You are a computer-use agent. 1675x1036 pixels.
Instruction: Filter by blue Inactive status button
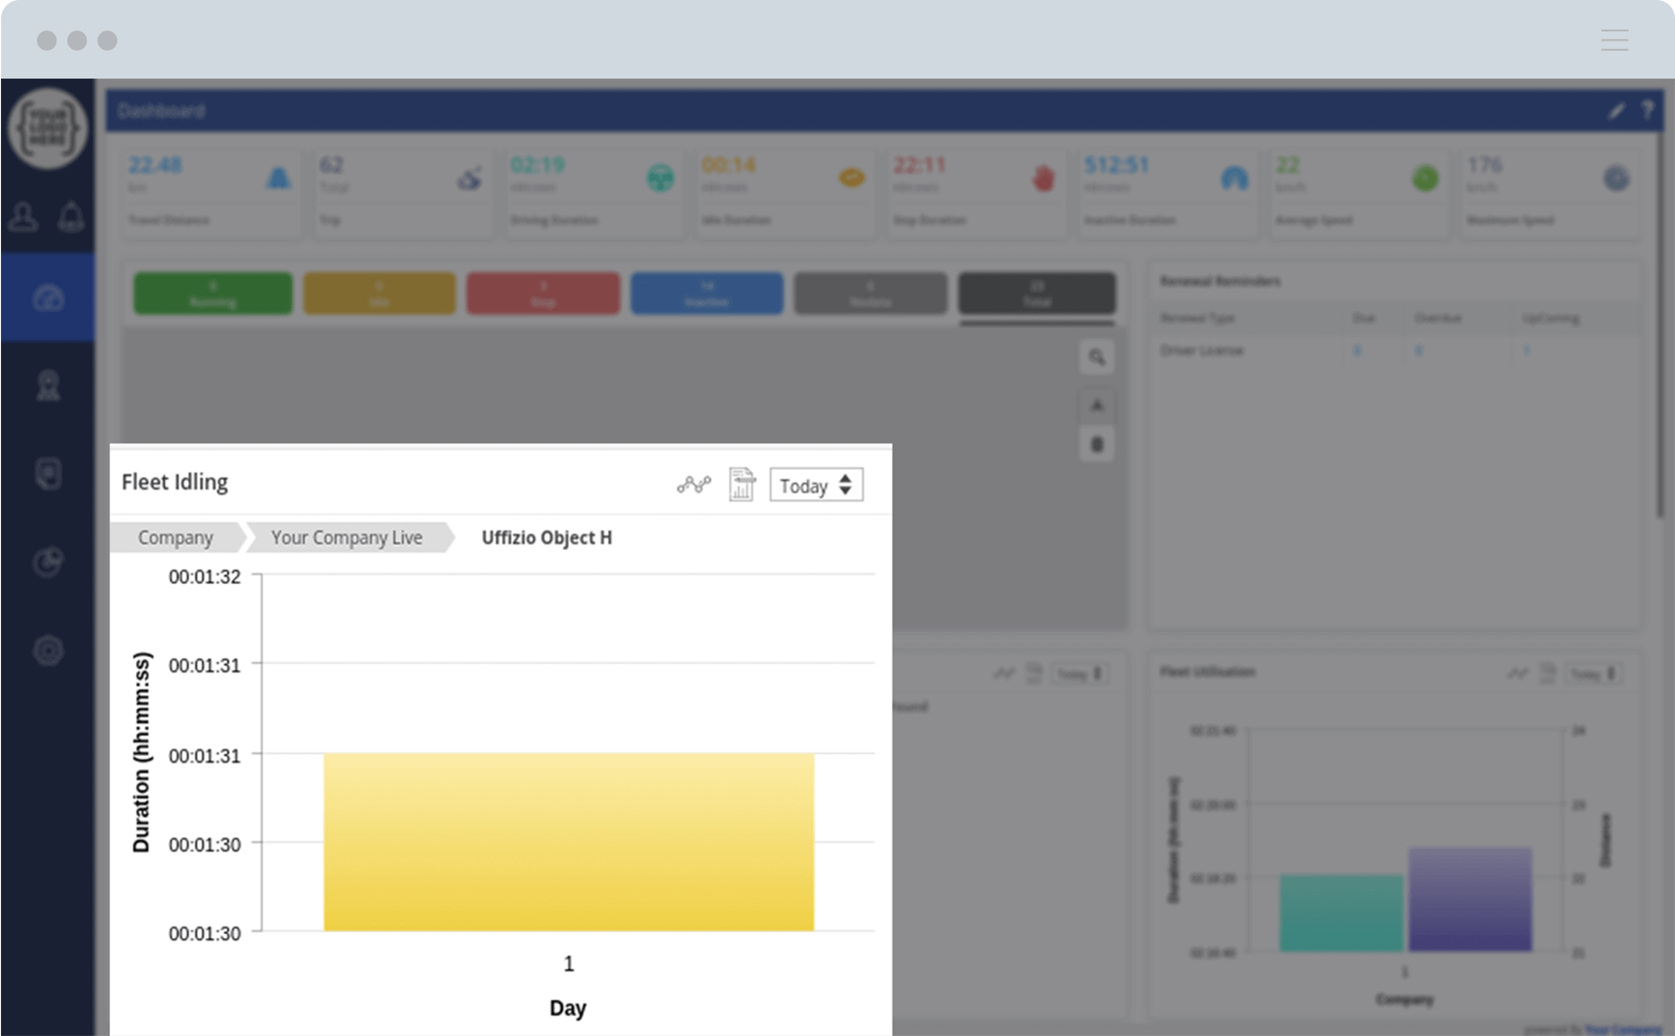point(707,293)
